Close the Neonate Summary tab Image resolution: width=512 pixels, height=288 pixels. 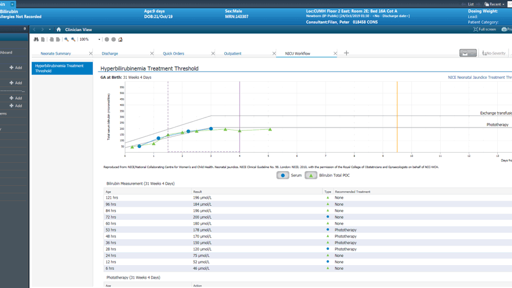(91, 53)
